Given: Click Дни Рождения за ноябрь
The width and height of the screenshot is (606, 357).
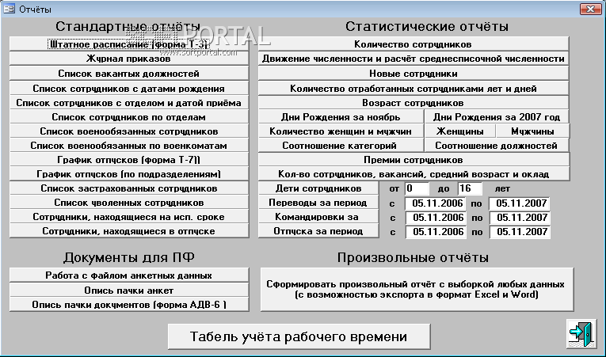Looking at the screenshot, I should pos(341,117).
